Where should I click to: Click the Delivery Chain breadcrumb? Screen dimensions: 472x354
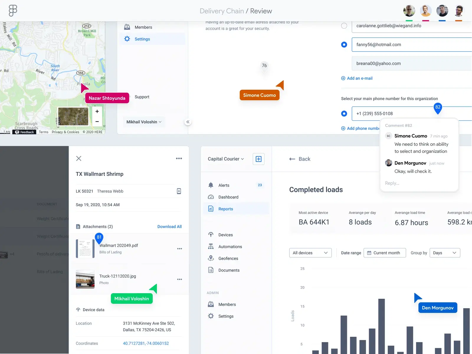222,11
